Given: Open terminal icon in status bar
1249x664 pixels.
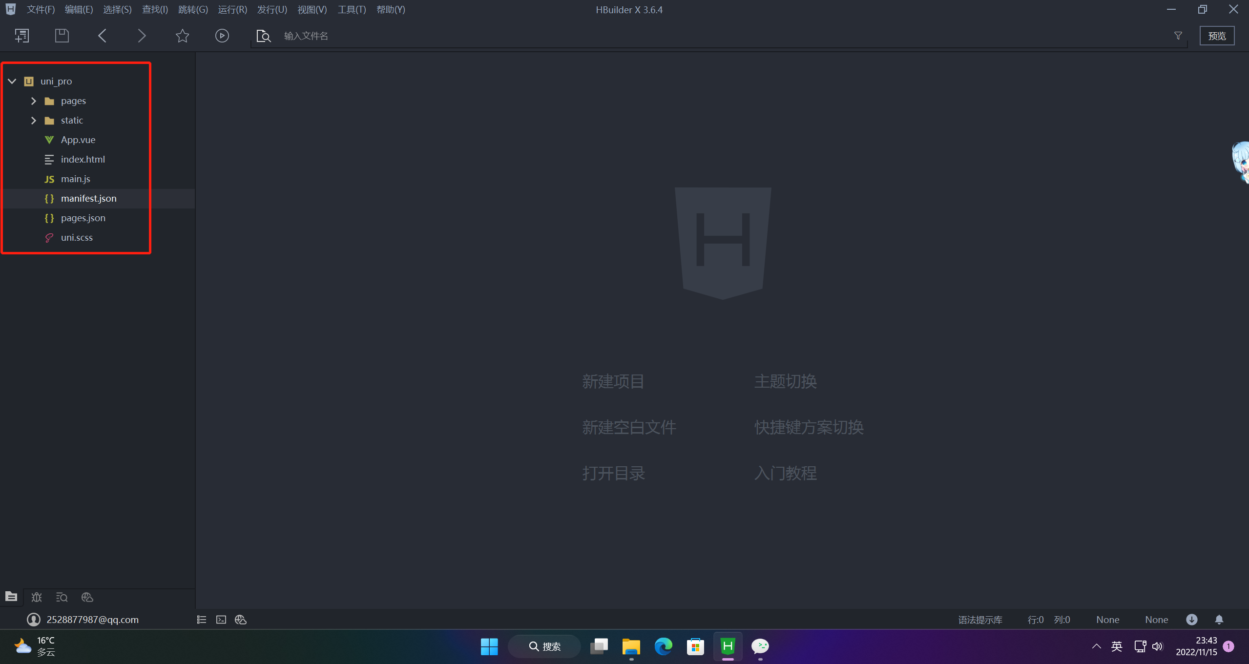Looking at the screenshot, I should tap(221, 620).
